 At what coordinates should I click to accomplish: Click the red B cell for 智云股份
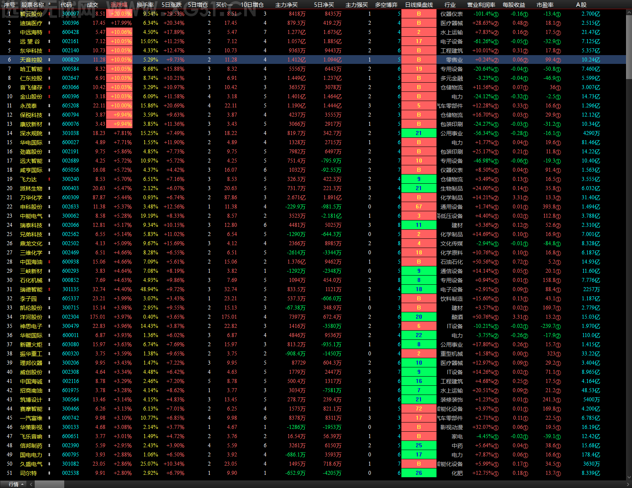click(419, 14)
